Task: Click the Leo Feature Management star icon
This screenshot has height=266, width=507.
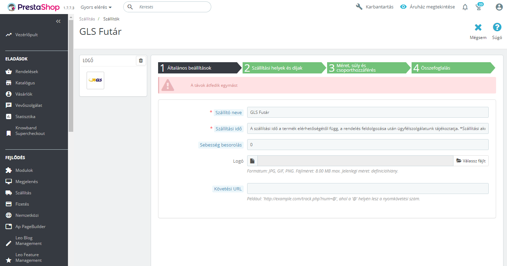Action: [x=8, y=260]
